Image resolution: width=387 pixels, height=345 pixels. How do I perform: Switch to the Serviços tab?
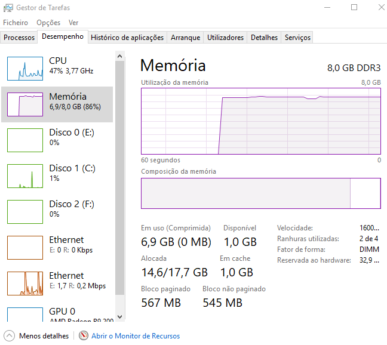coord(297,38)
